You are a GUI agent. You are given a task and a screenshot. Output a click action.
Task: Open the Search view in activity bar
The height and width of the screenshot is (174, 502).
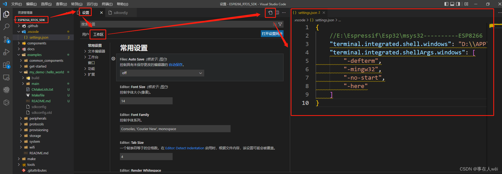[x=6, y=27]
